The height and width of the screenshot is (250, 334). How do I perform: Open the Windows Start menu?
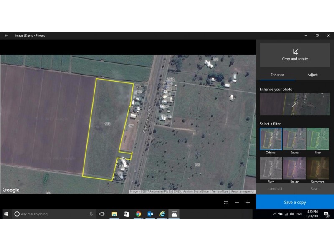coord(6,214)
